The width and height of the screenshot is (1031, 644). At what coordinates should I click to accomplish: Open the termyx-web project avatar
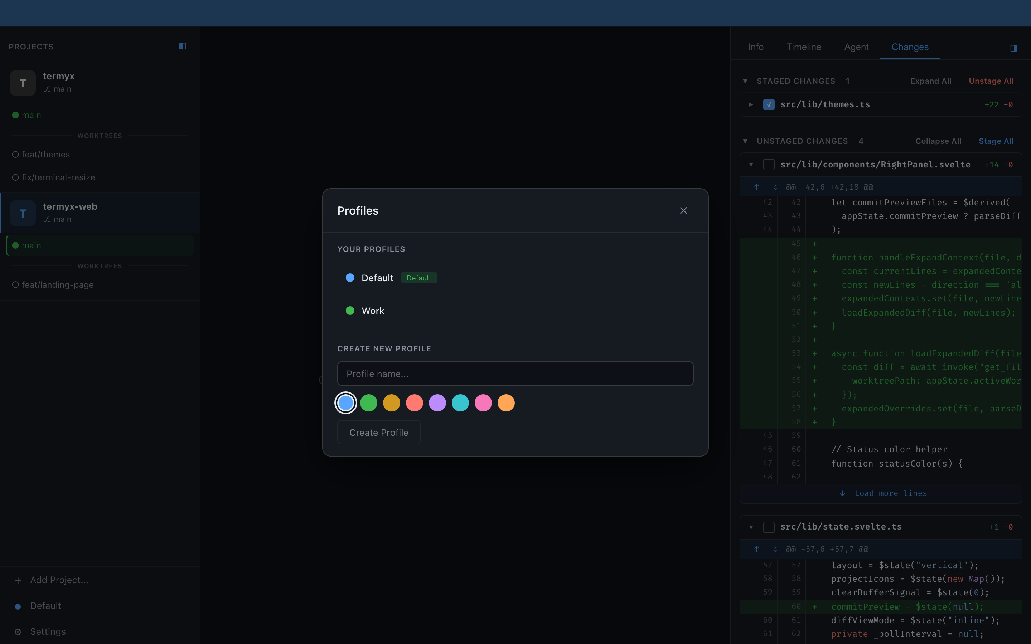(x=23, y=213)
